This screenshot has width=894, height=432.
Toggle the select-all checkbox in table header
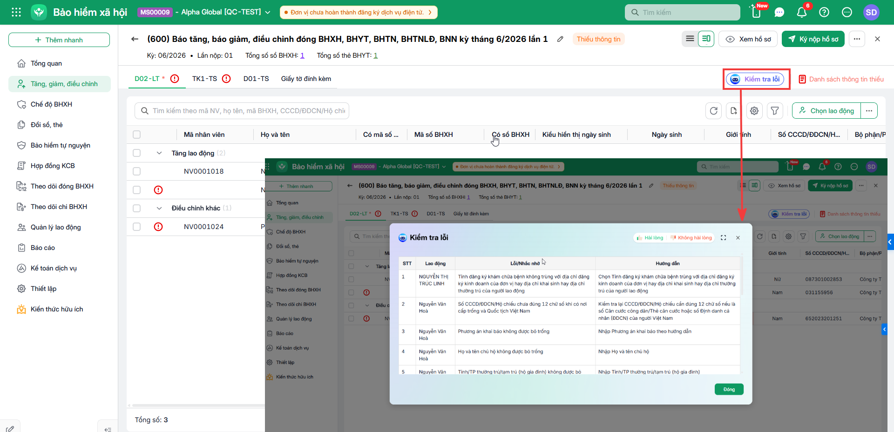(x=136, y=135)
